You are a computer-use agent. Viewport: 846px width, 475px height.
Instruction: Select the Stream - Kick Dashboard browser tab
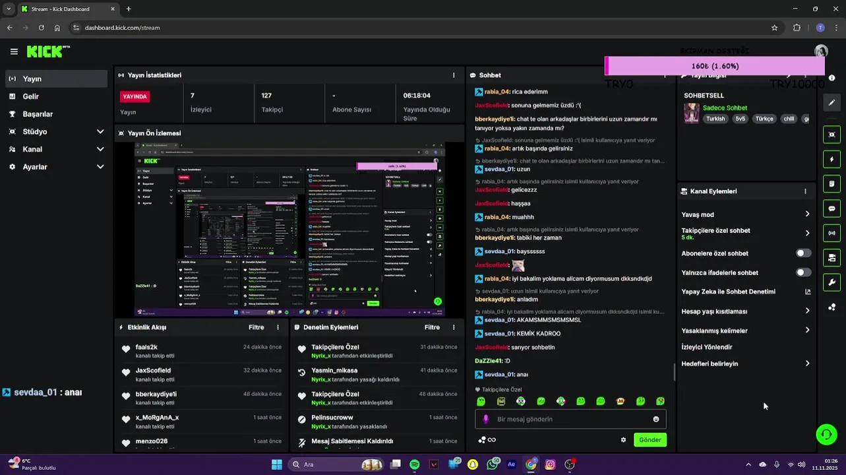pos(68,9)
